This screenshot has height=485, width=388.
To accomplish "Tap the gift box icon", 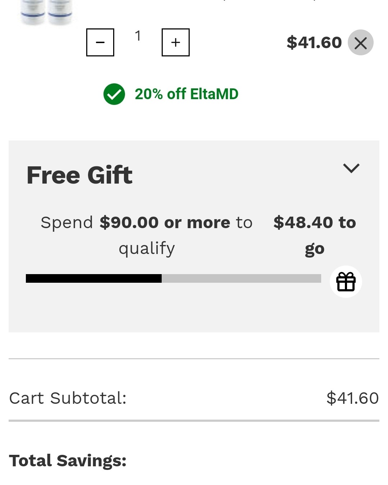I will coord(346,282).
